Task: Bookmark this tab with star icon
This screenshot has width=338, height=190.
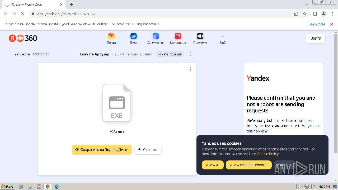Action: click(305, 14)
